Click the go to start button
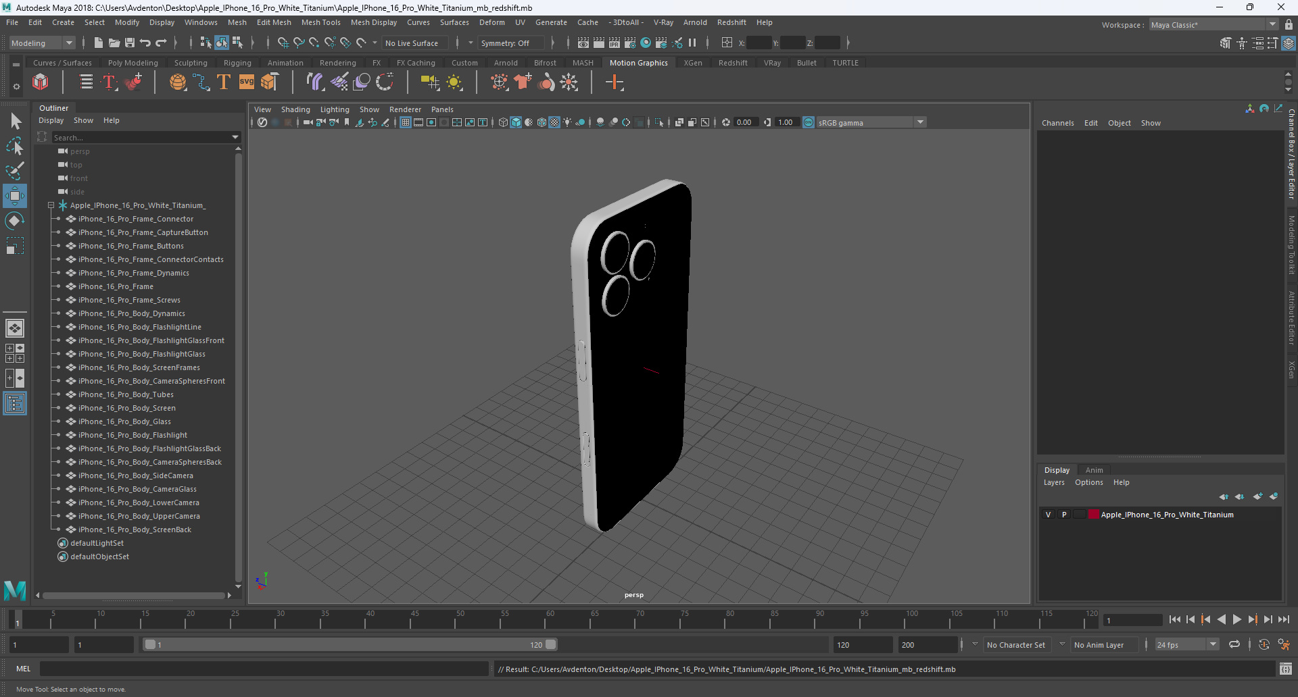Viewport: 1298px width, 697px height. 1174,619
